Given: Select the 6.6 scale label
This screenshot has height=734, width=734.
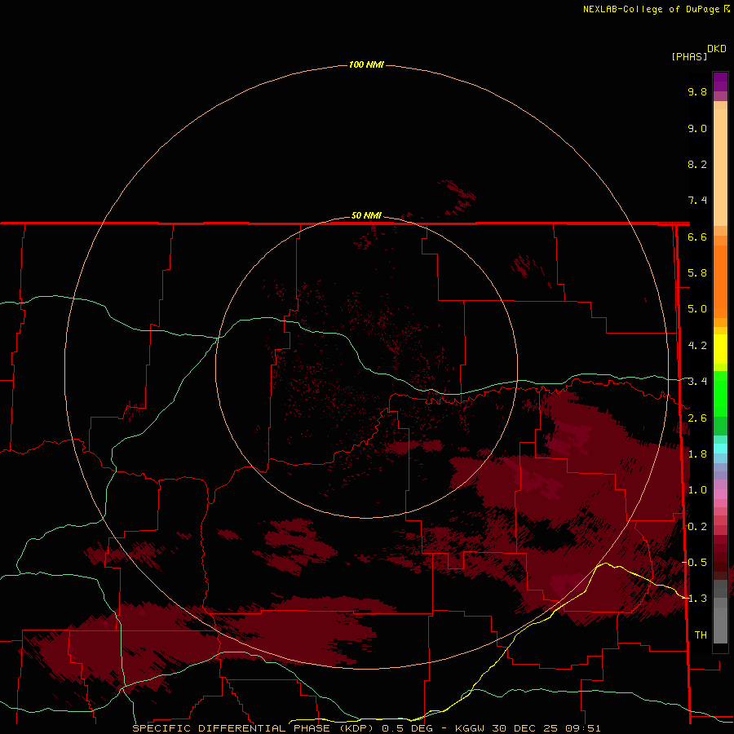Looking at the screenshot, I should pos(697,237).
